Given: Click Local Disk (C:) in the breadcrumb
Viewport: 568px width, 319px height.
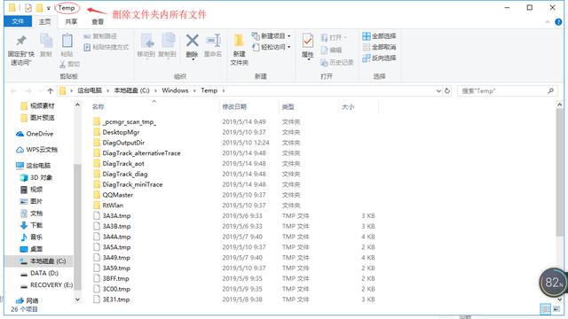Looking at the screenshot, I should pyautogui.click(x=131, y=90).
